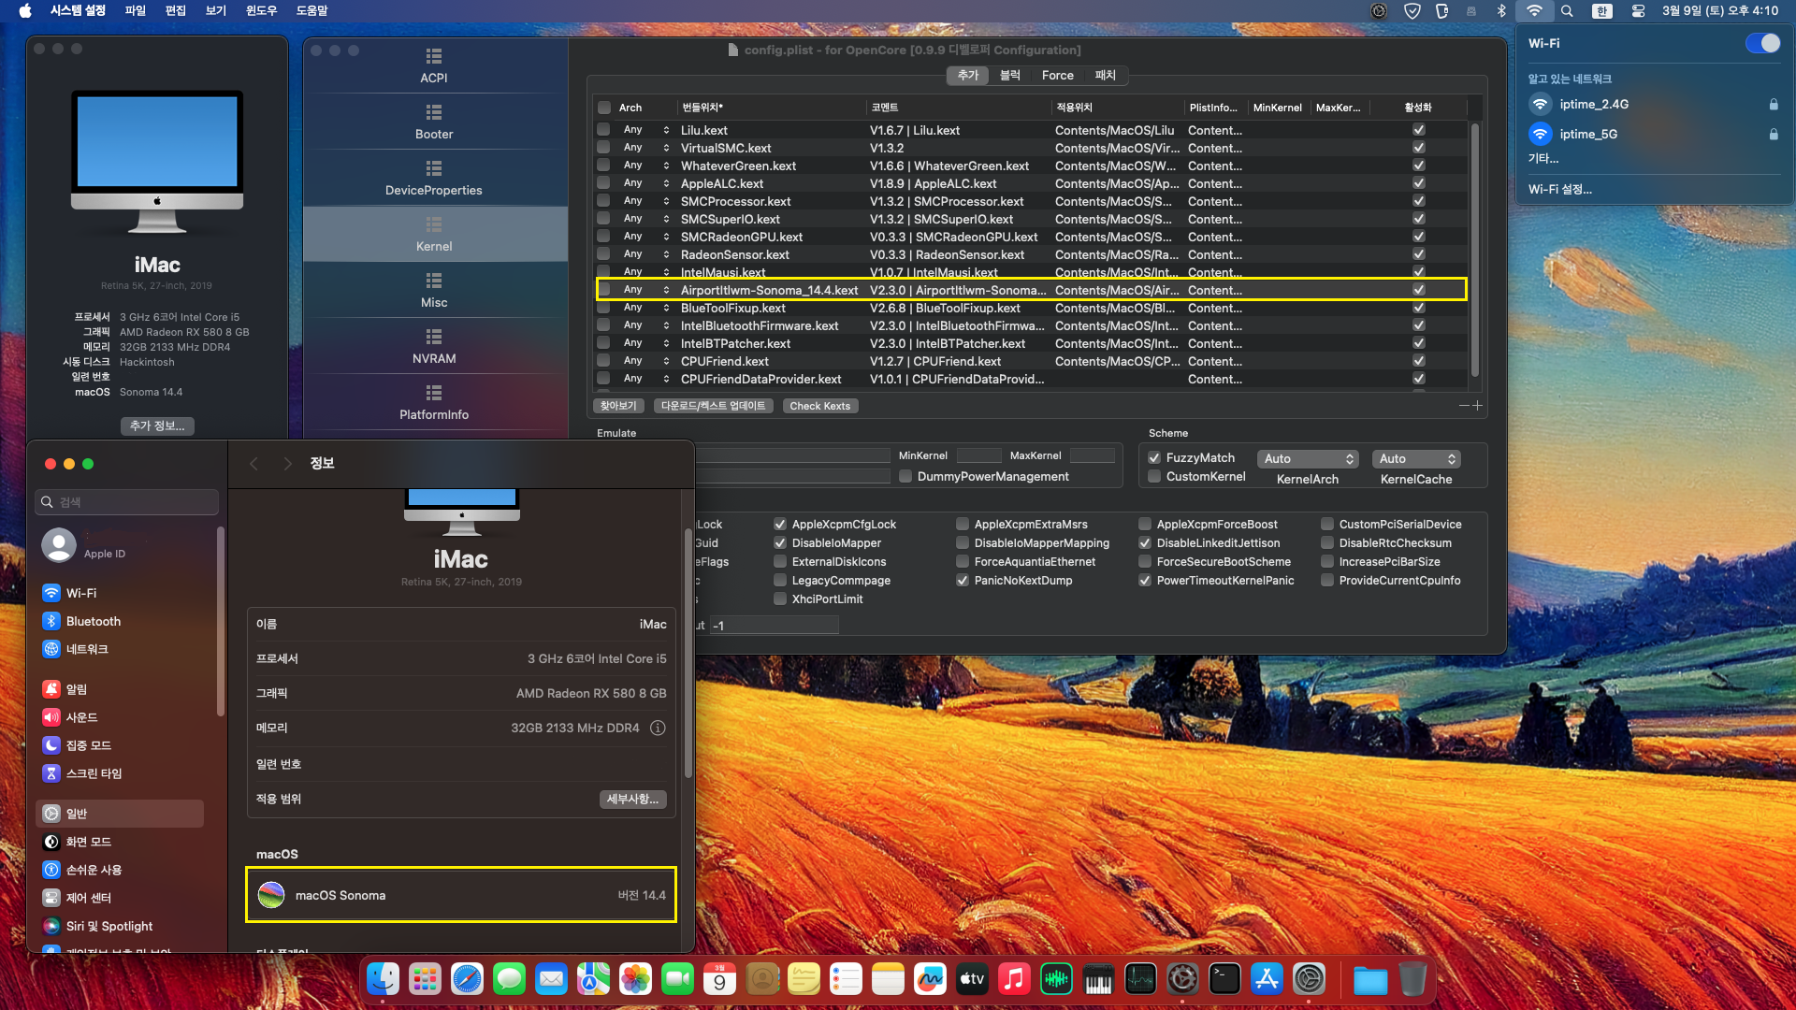Click Spotlight search icon in menu bar
This screenshot has height=1010, width=1796.
1567,11
